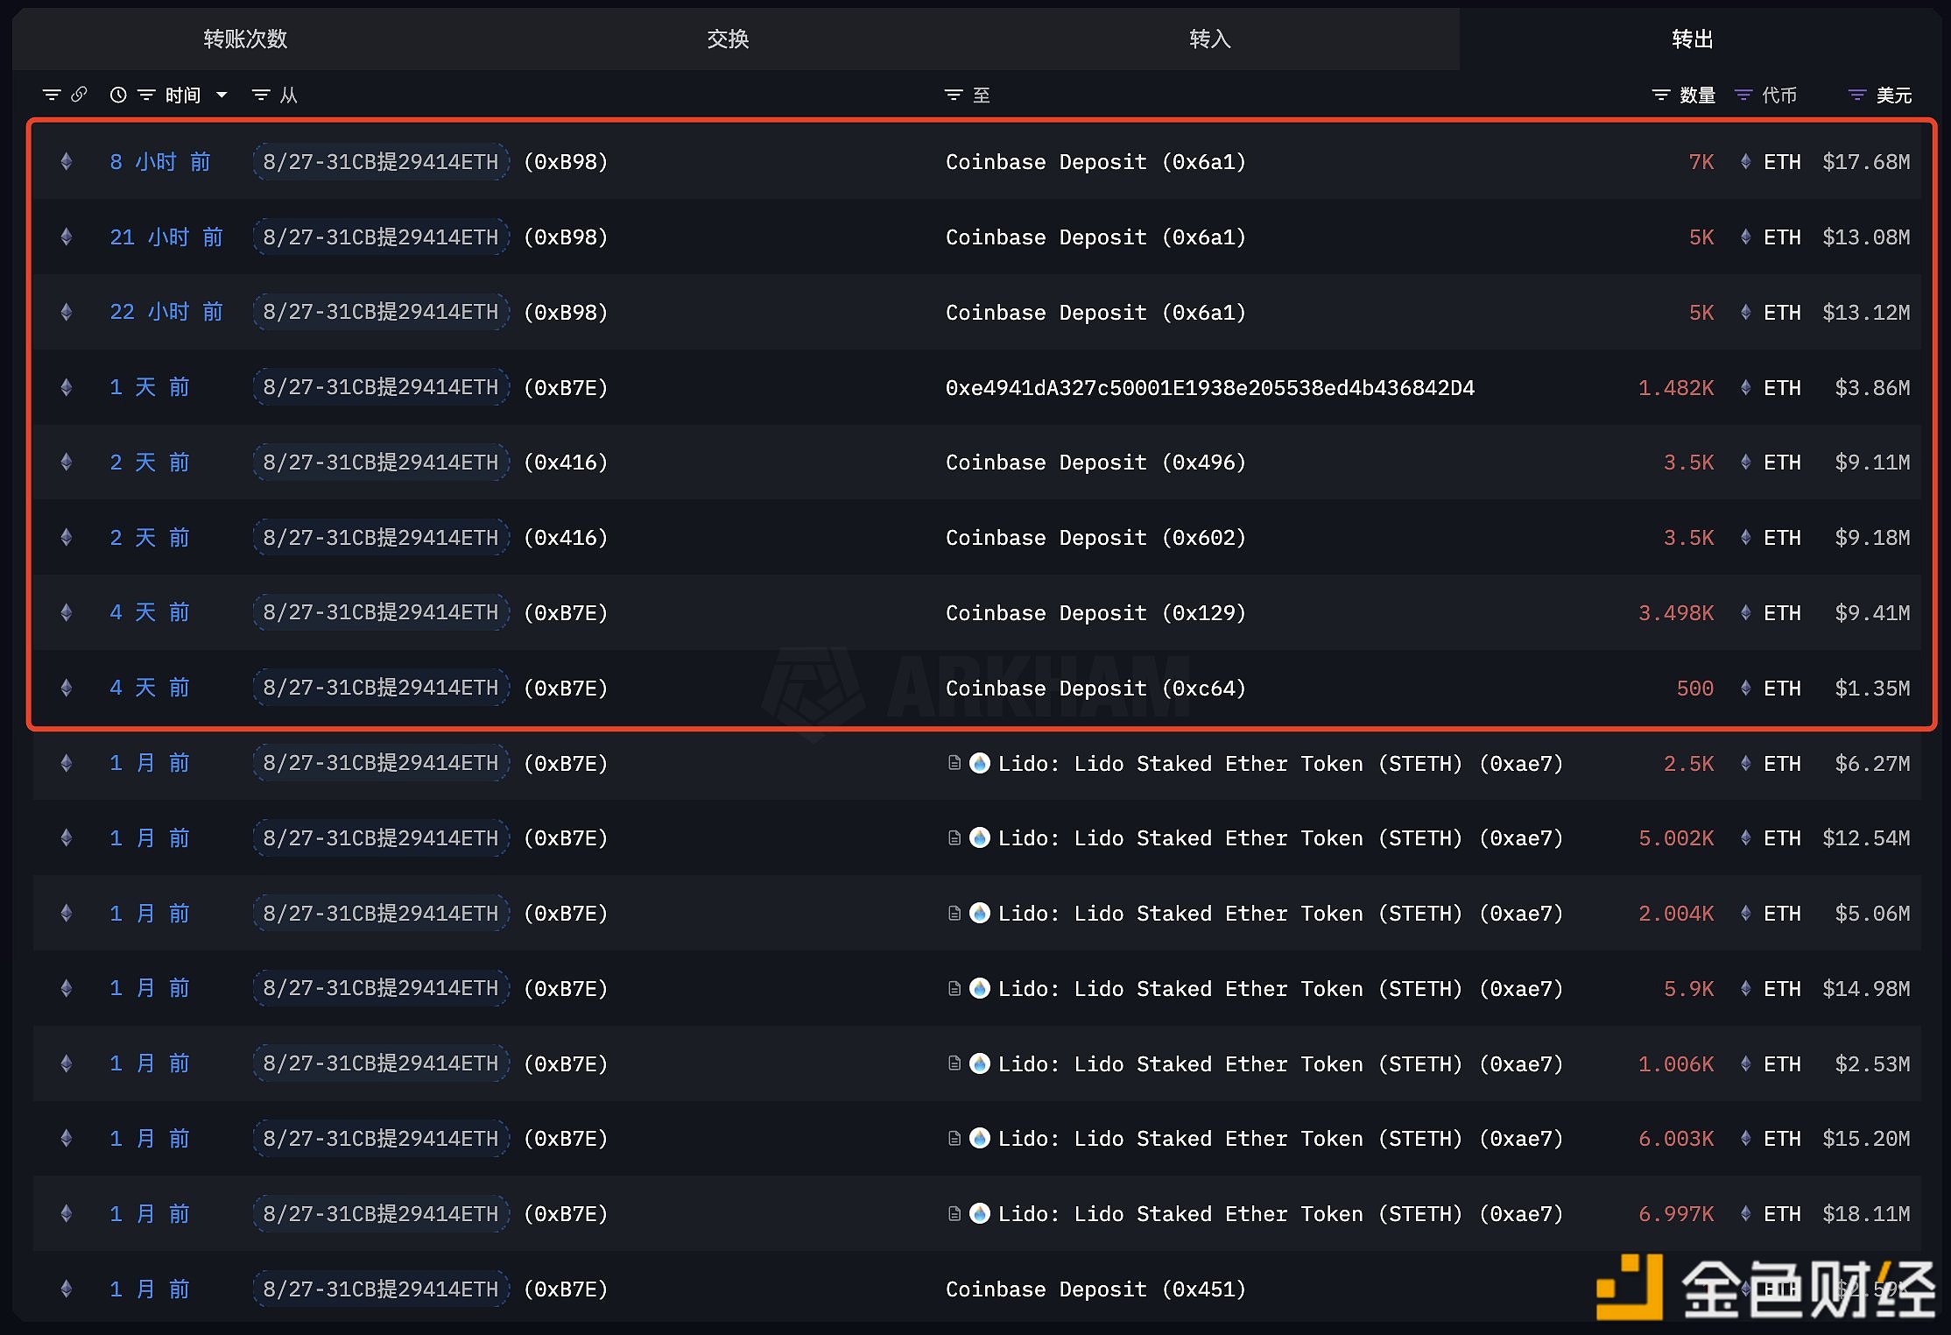The height and width of the screenshot is (1335, 1951).
Task: Click the Ethereum icon on the 8 小时 前 row
Action: 67,162
